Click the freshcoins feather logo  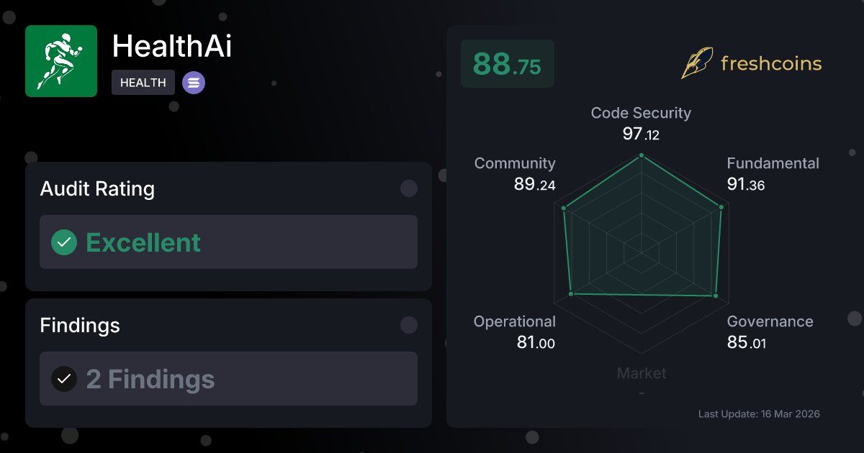697,63
